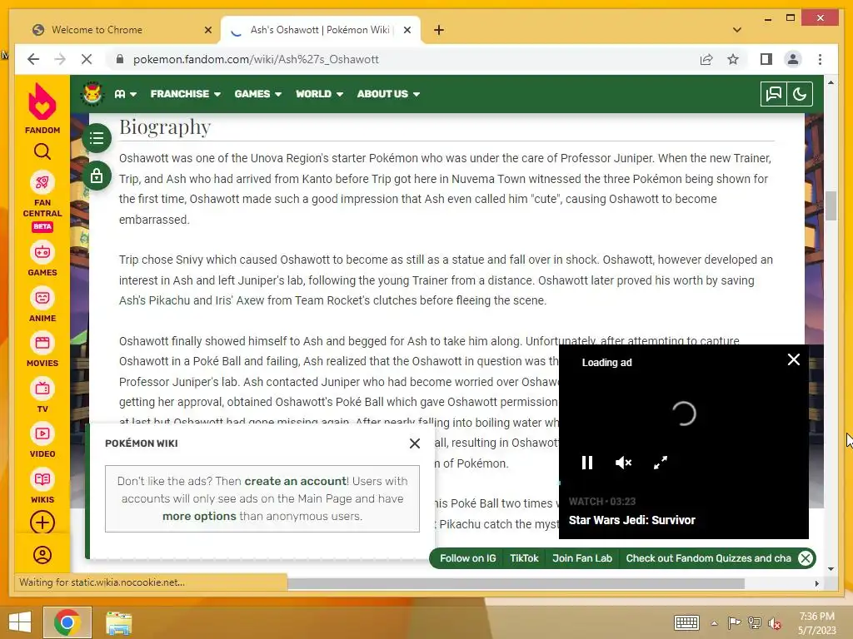Open the Anime section in sidebar
This screenshot has width=853, height=639.
(42, 305)
